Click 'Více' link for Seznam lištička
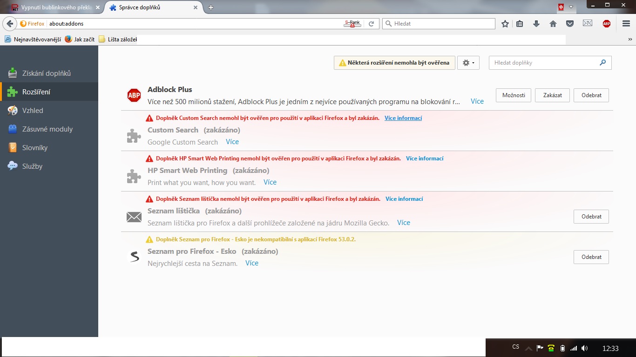This screenshot has width=636, height=357. [404, 223]
